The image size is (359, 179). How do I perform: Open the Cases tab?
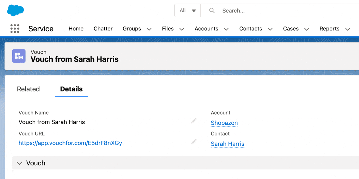(291, 29)
